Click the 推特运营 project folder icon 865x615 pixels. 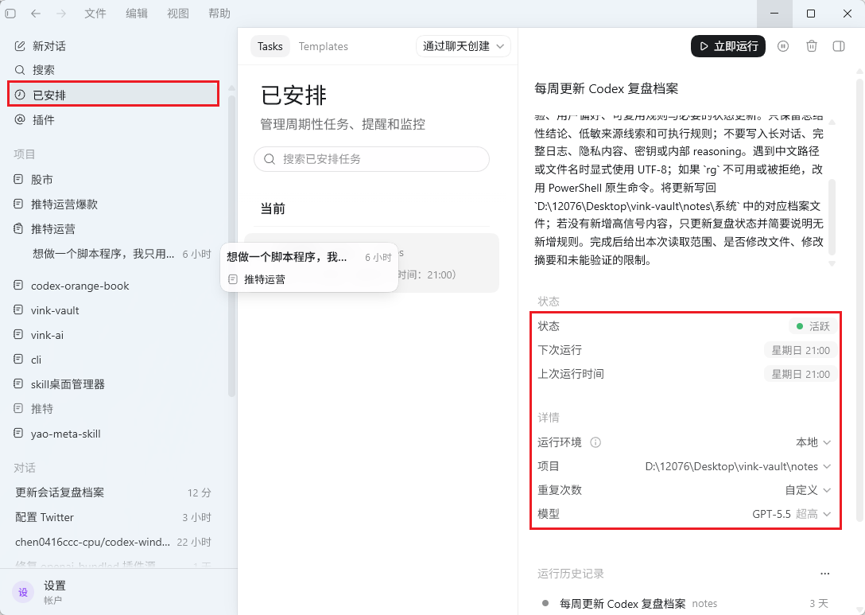[x=18, y=228]
